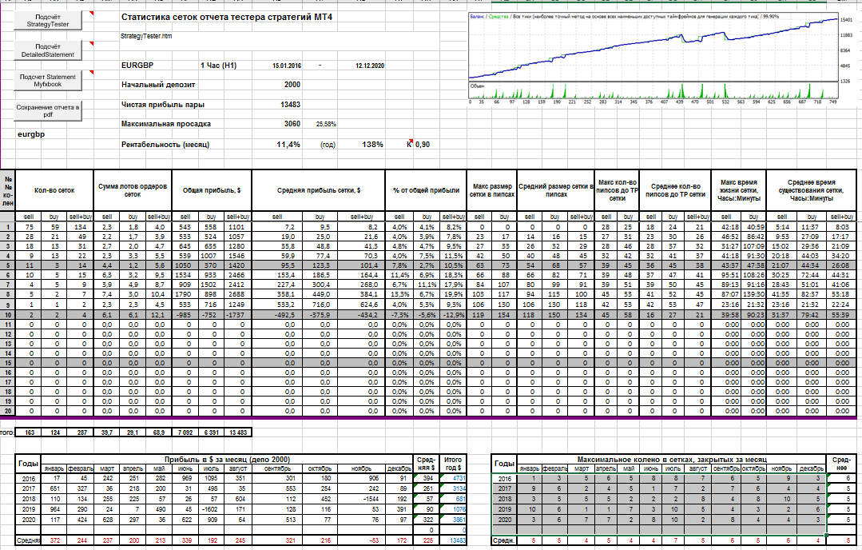The image size is (862, 550).
Task: Select the yearly profitability value 138%
Action: point(373,145)
